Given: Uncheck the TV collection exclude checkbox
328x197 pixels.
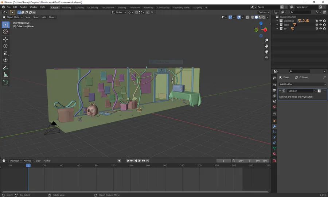Looking at the screenshot, I should [x=316, y=28].
